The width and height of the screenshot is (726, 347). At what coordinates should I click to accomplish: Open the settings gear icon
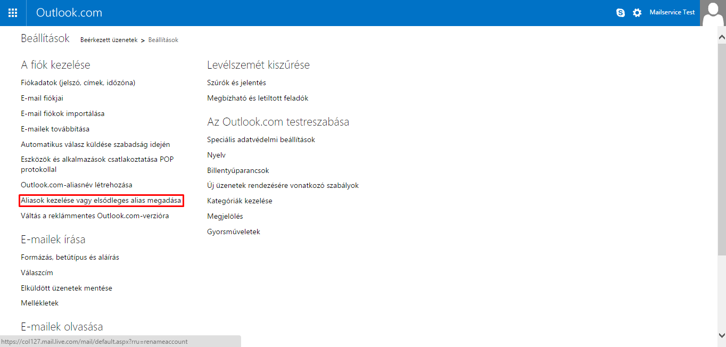tap(637, 13)
